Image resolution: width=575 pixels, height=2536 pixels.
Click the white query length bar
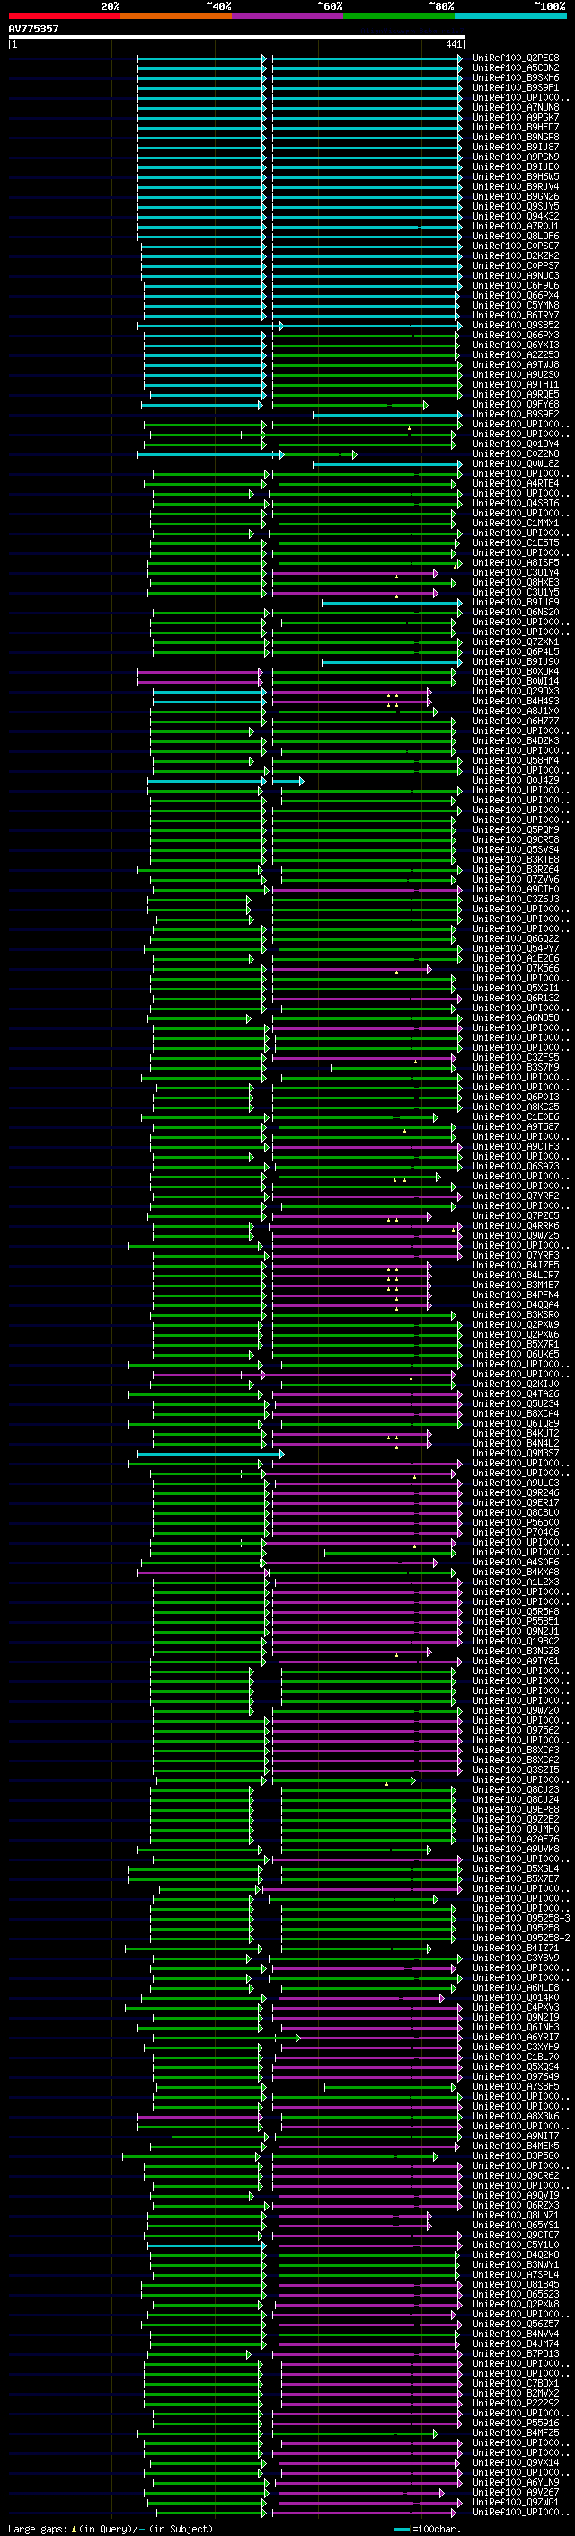tap(237, 38)
